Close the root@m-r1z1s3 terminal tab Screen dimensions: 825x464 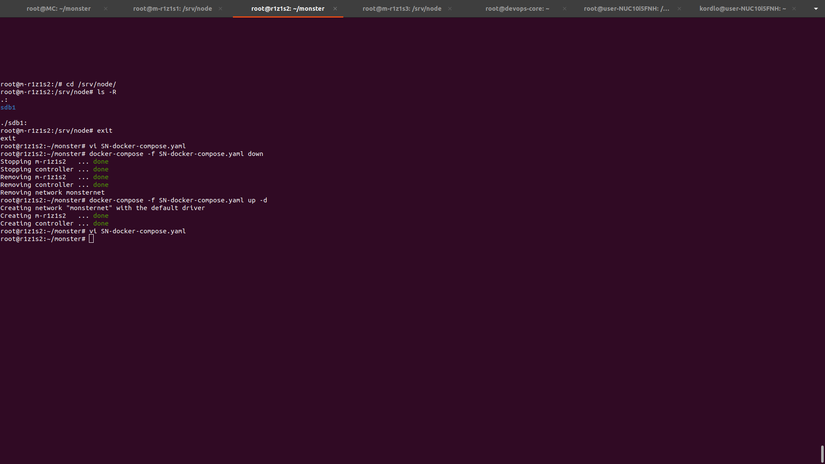point(450,9)
